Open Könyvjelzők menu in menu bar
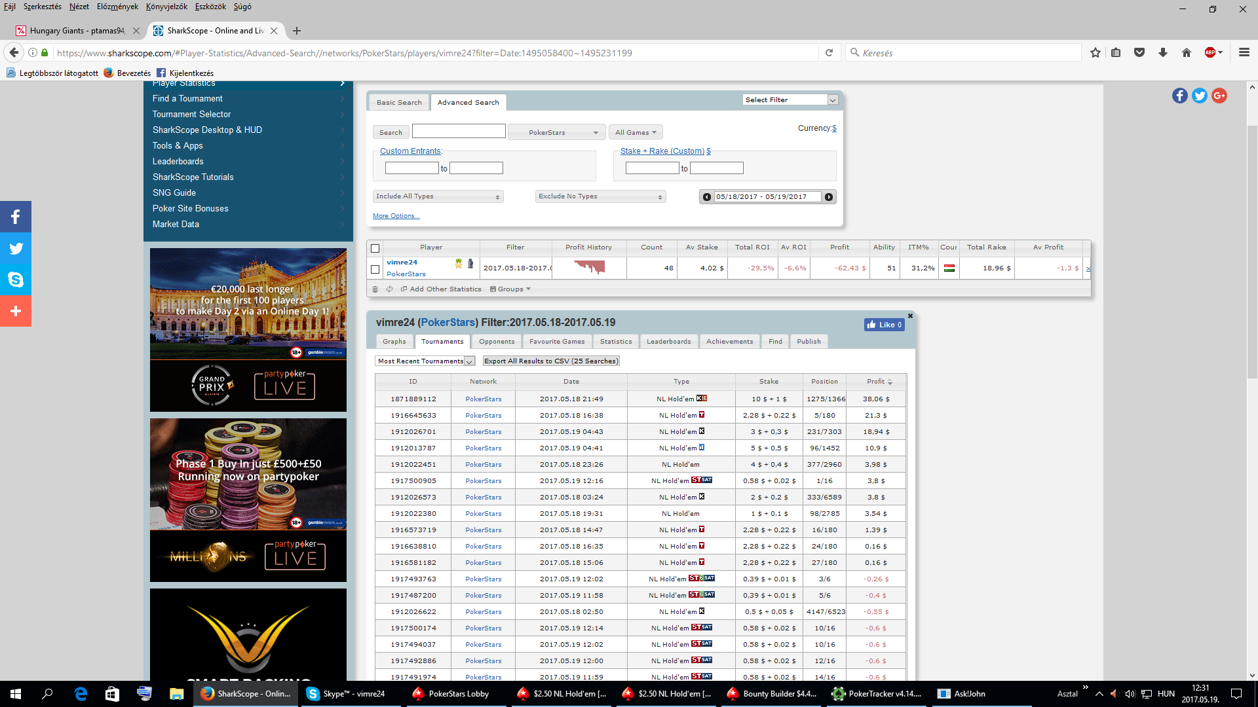The image size is (1258, 707). pyautogui.click(x=166, y=7)
